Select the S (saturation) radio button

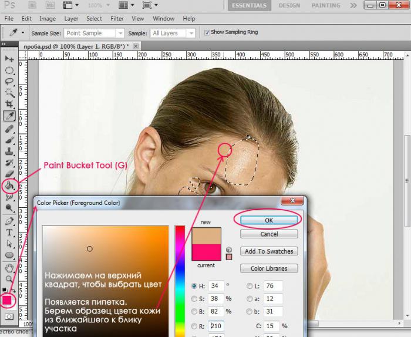194,299
